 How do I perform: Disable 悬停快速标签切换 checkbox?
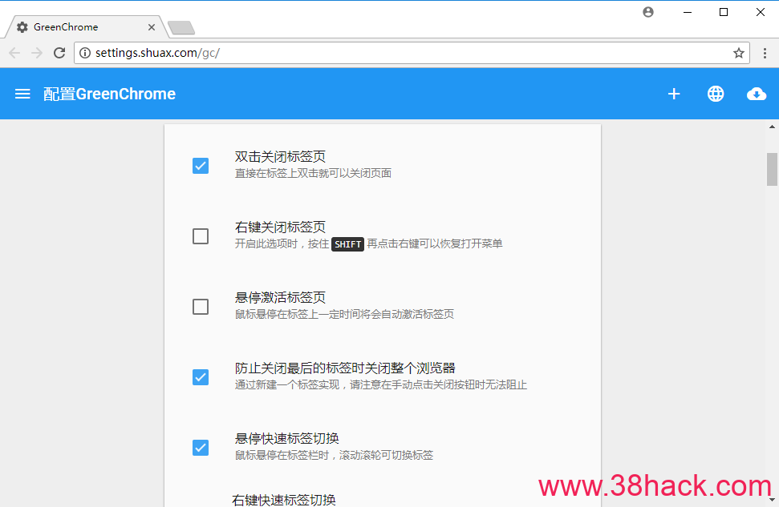(x=201, y=448)
